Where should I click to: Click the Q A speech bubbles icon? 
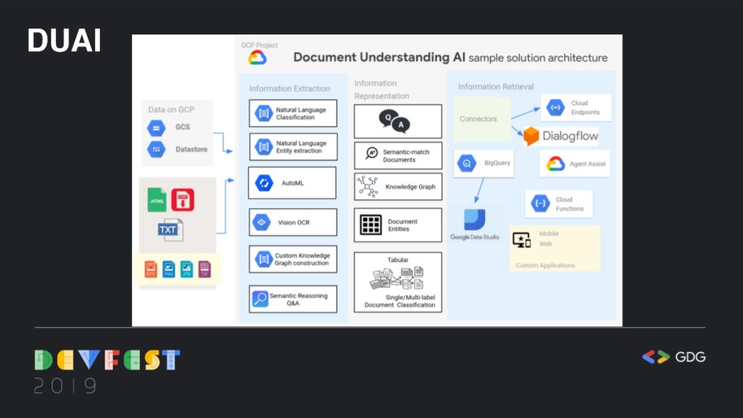tap(394, 121)
